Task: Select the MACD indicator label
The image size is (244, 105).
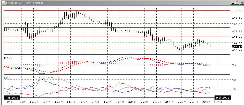Action: (8, 58)
